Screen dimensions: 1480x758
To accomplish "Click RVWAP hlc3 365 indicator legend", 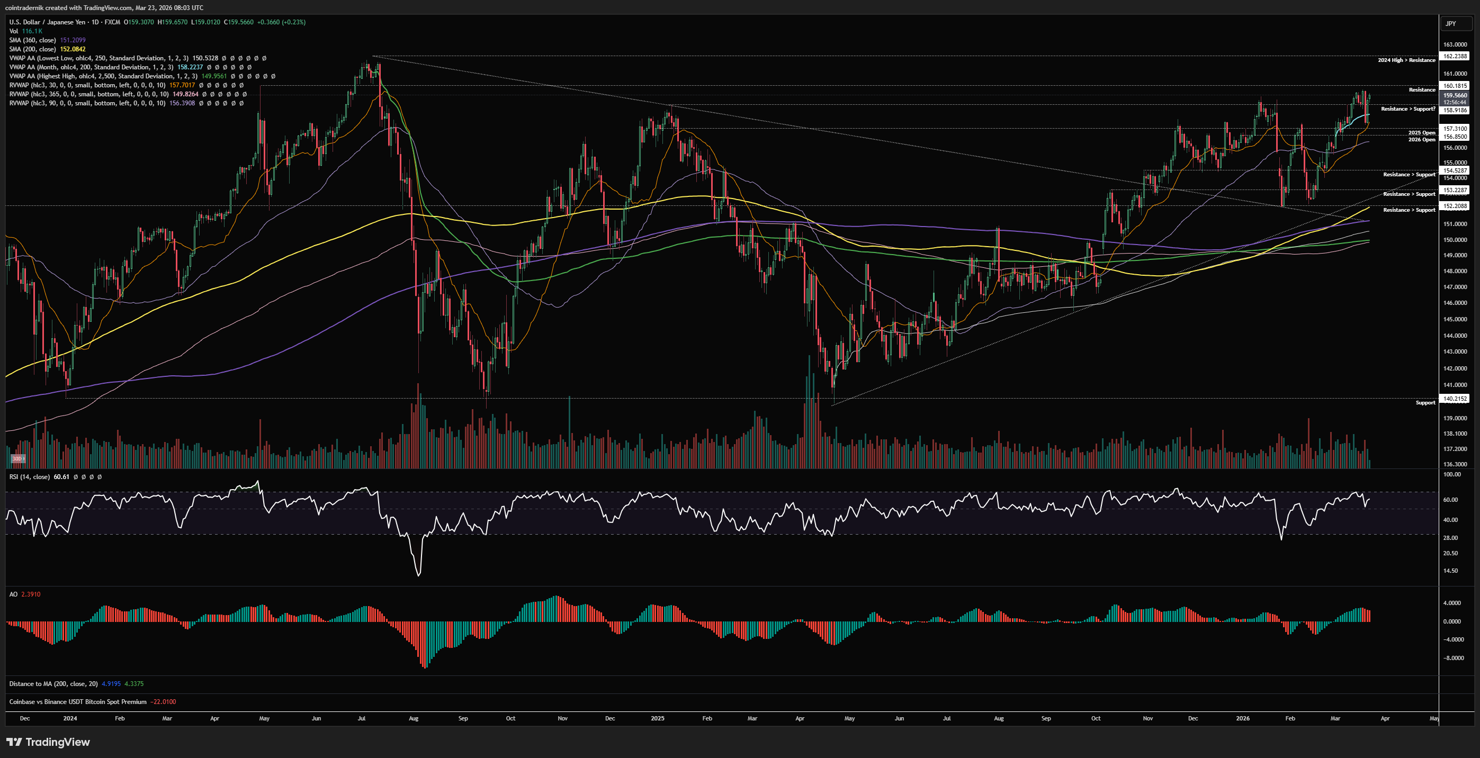I will point(88,94).
